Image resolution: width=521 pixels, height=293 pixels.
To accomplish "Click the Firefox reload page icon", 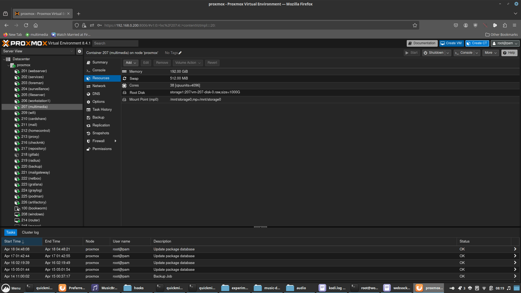I will point(26,25).
